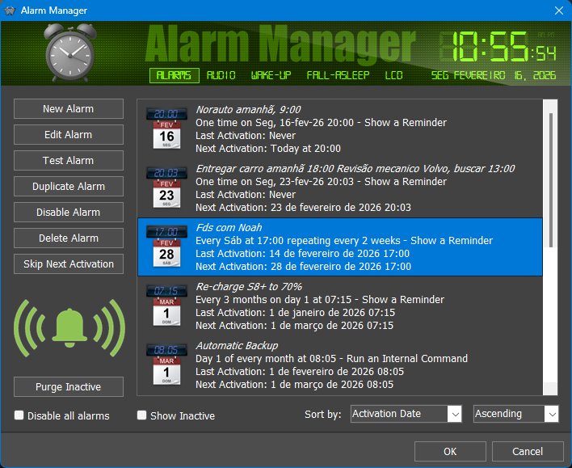Click Purge Inactive button
Image resolution: width=572 pixels, height=468 pixels.
[x=69, y=387]
